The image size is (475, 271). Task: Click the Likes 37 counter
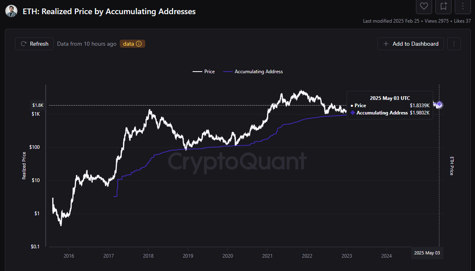pyautogui.click(x=462, y=21)
